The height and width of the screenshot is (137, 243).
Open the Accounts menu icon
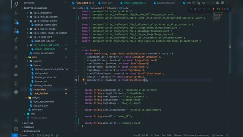16,120
